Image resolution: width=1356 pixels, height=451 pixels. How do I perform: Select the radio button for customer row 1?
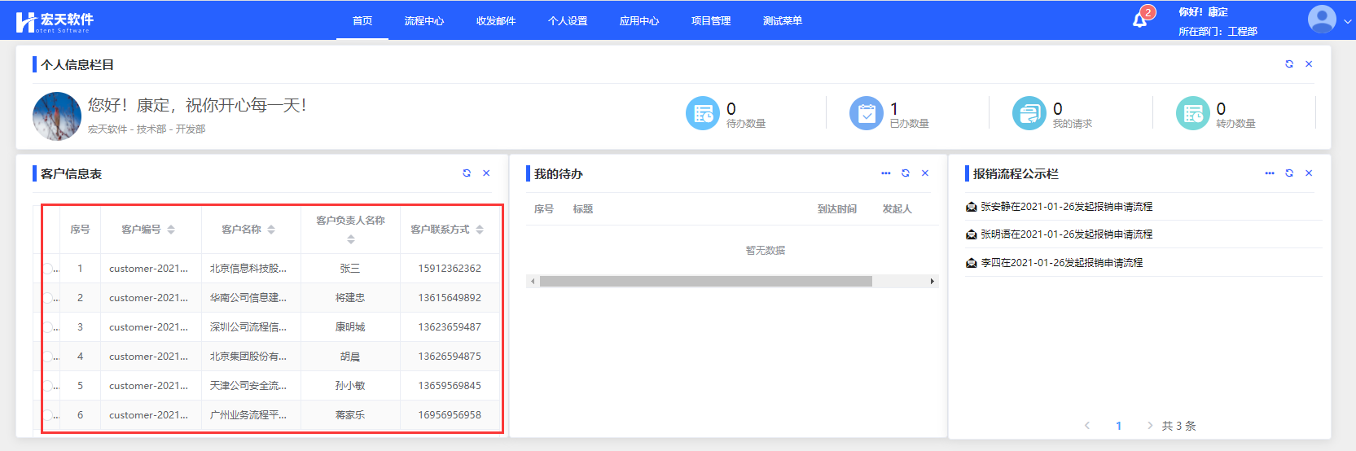pos(47,269)
